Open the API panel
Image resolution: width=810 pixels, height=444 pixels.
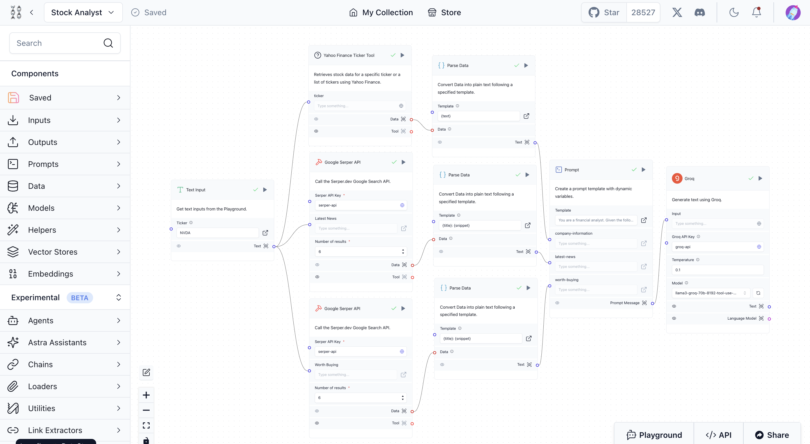[719, 435]
